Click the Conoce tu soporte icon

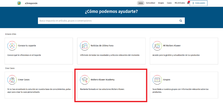pos(12,46)
